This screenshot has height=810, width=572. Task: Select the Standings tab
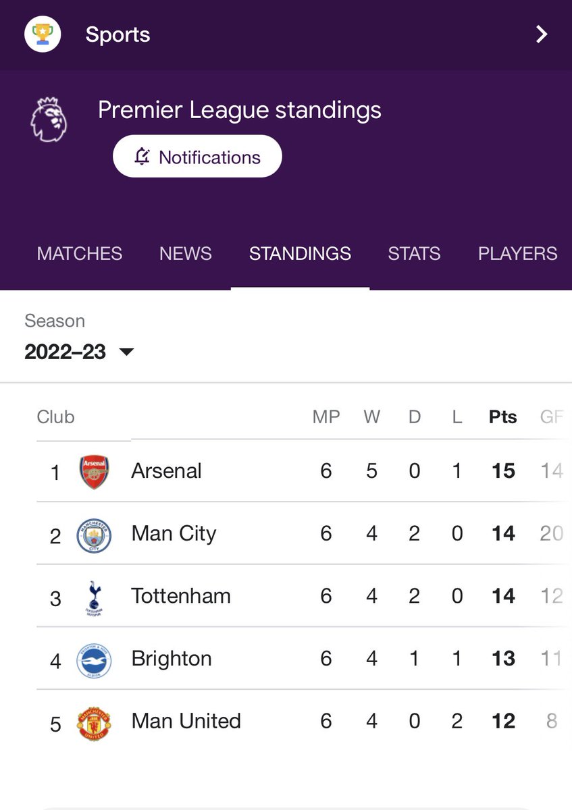[x=300, y=254]
